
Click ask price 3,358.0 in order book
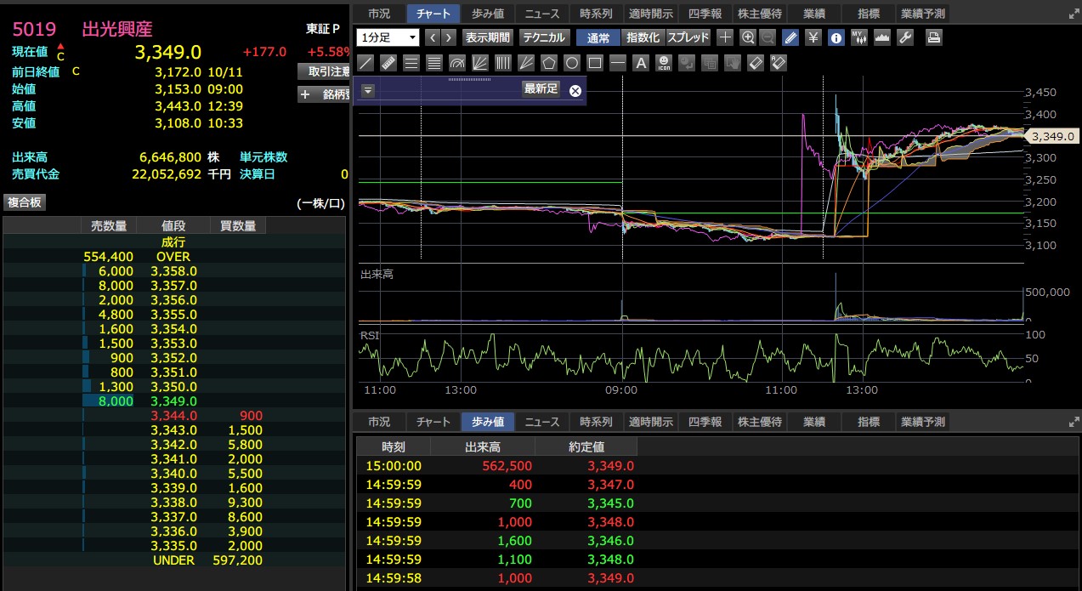pyautogui.click(x=173, y=270)
